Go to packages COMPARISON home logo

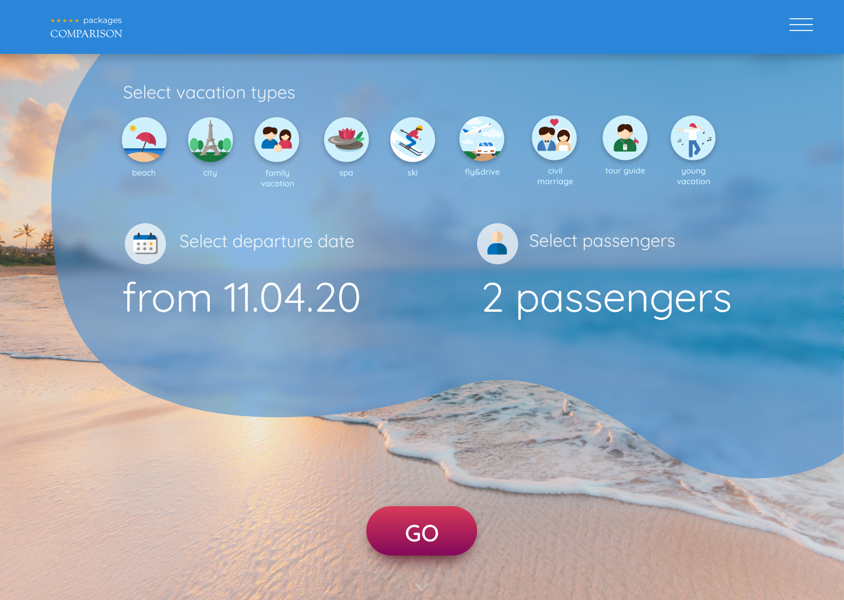[x=86, y=28]
